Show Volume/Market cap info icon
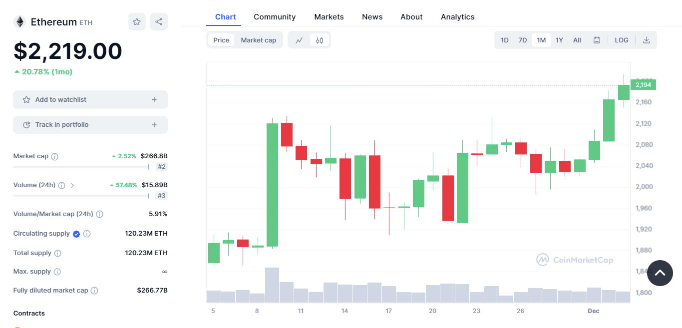This screenshot has width=682, height=328. [x=100, y=214]
